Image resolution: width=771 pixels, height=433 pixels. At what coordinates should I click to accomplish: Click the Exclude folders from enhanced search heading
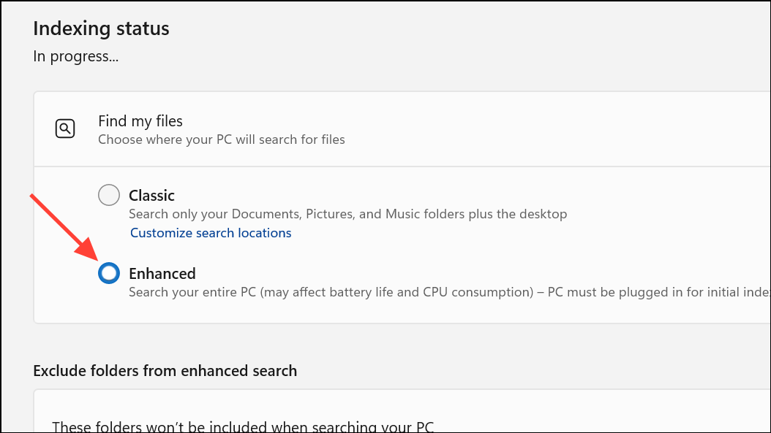click(165, 370)
